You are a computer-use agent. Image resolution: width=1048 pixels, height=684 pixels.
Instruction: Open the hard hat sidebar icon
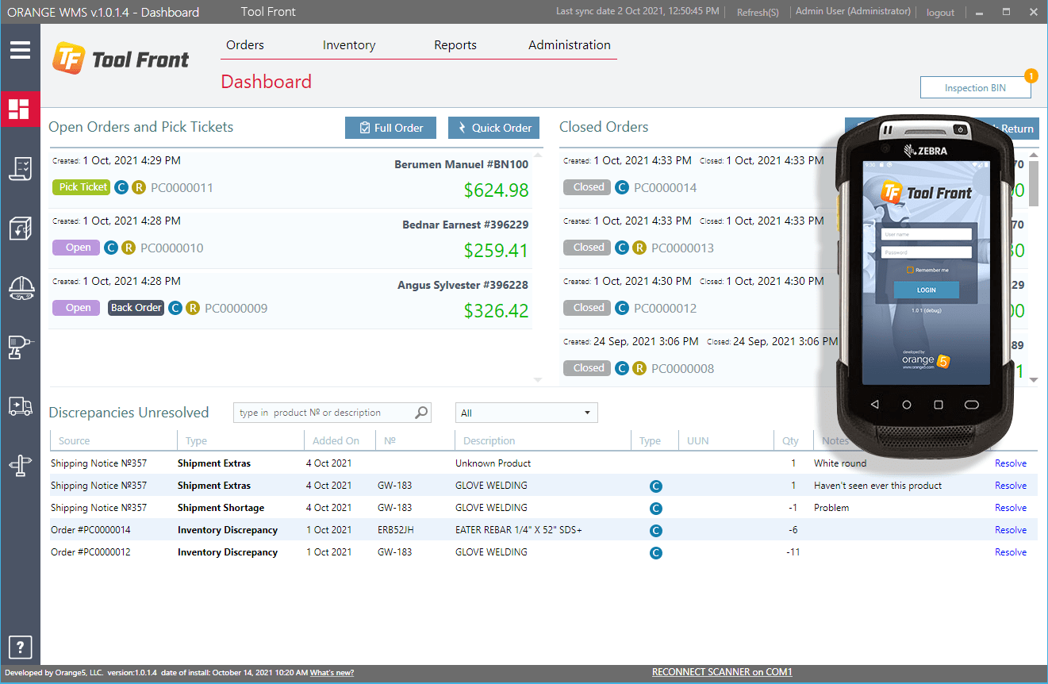(20, 287)
